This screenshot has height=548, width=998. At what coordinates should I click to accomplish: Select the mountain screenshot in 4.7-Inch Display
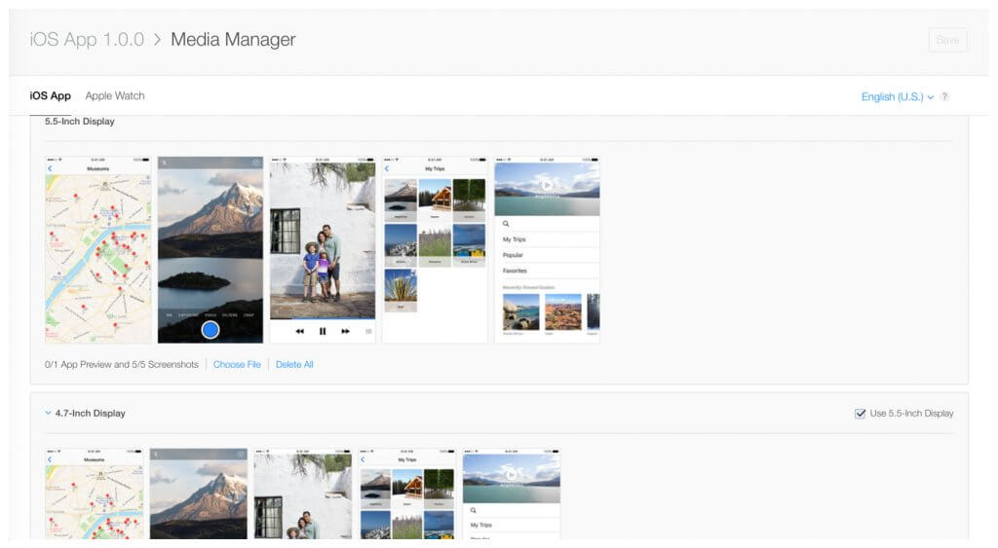(199, 493)
